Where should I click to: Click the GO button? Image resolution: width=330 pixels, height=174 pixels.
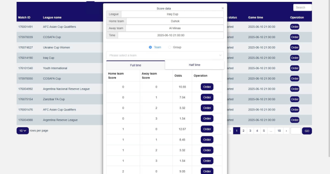click(x=307, y=131)
